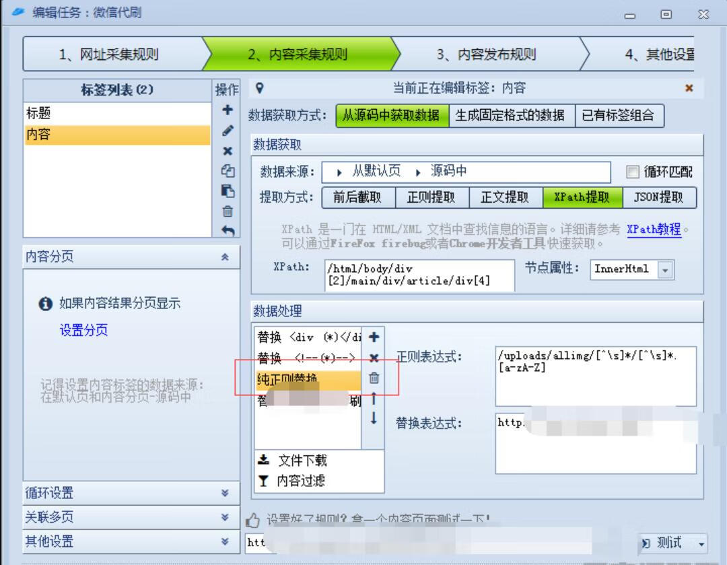
Task: Click the 内容过滤 filter option
Action: (x=292, y=481)
